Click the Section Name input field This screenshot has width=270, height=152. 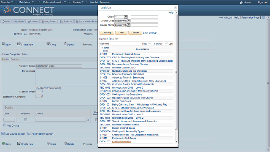59,66
